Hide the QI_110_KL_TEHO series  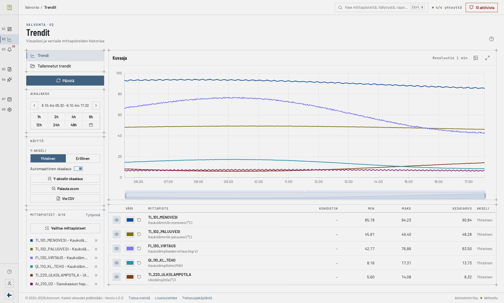point(117,263)
